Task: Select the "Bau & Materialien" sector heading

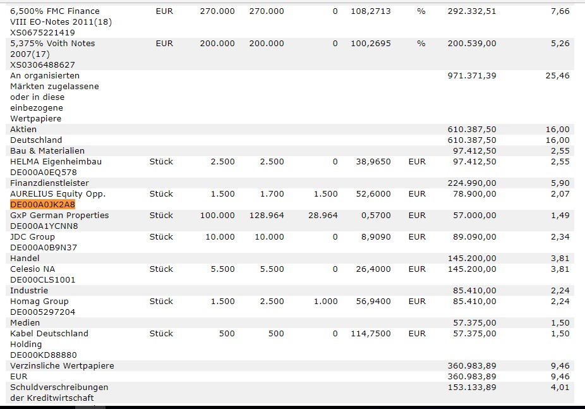Action: [x=47, y=151]
